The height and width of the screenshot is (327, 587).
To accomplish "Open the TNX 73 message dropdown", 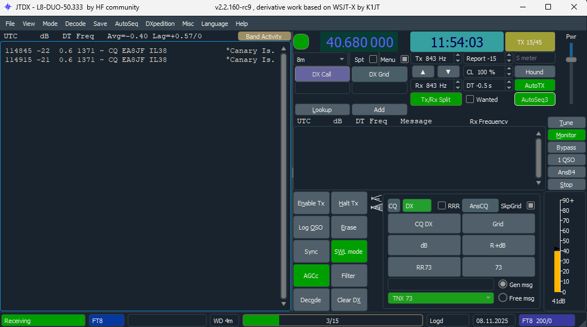I will (441, 298).
